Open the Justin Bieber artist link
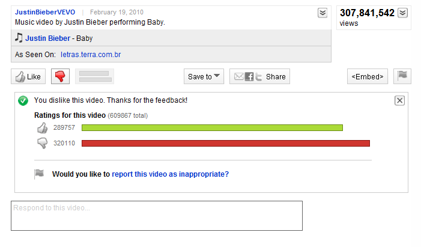Viewport: 421px width, 247px height. point(47,38)
